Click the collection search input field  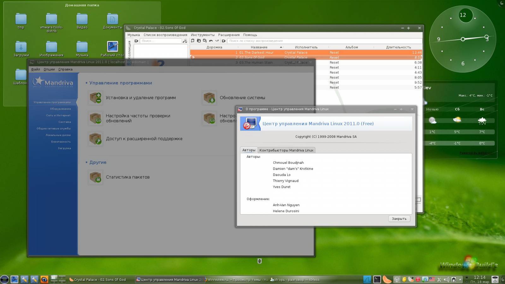[x=161, y=41]
